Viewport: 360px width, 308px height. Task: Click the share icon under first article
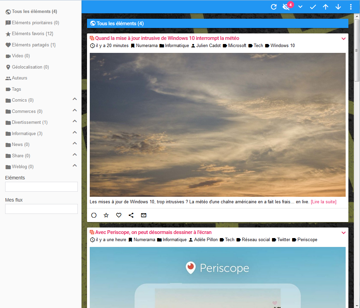coord(131,215)
